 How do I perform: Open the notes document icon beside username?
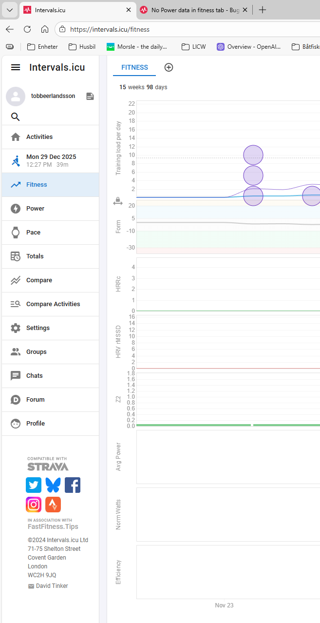(90, 97)
